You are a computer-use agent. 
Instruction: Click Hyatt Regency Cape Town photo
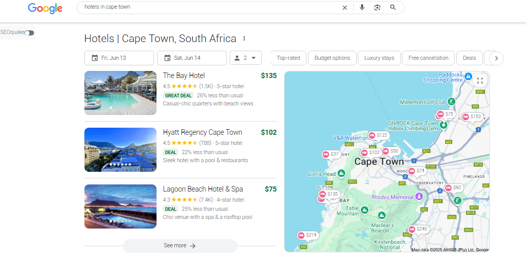[x=120, y=149]
